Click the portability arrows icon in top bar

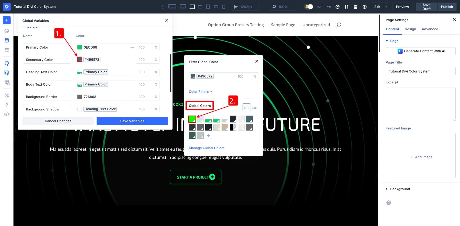click(x=347, y=7)
